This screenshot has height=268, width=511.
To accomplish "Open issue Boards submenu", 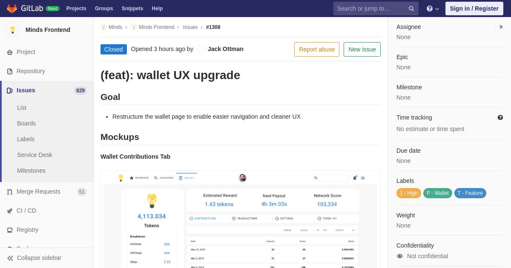I will click(26, 123).
